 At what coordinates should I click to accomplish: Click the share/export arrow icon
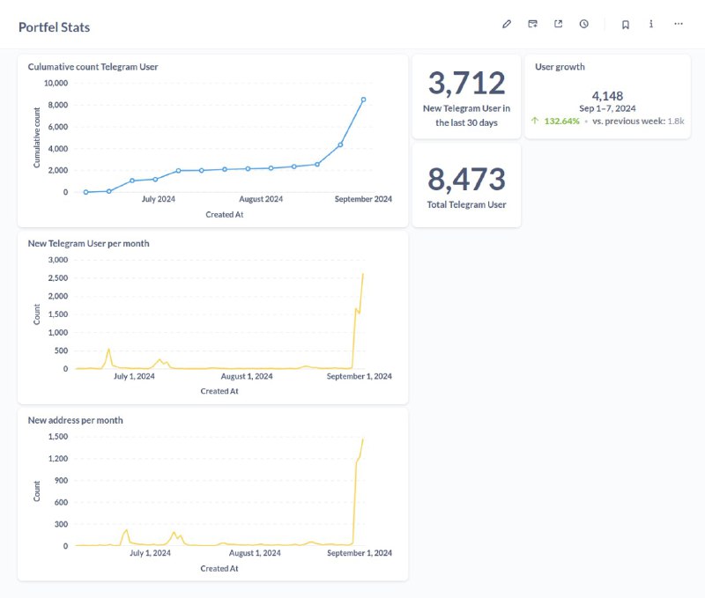coord(559,25)
